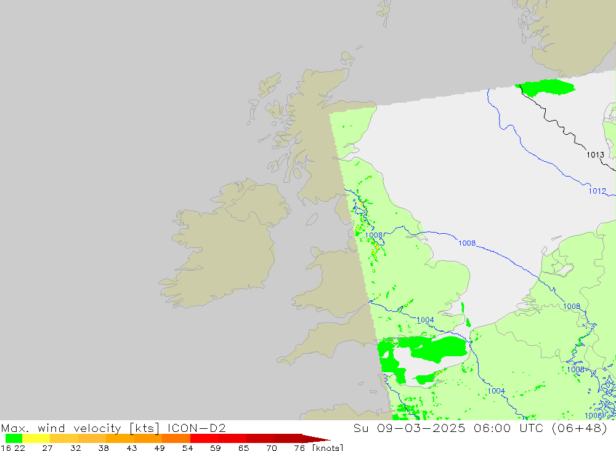The height and width of the screenshot is (451, 616).
Task: Pick the legend swatch between 27 and 32
Action: click(64, 439)
